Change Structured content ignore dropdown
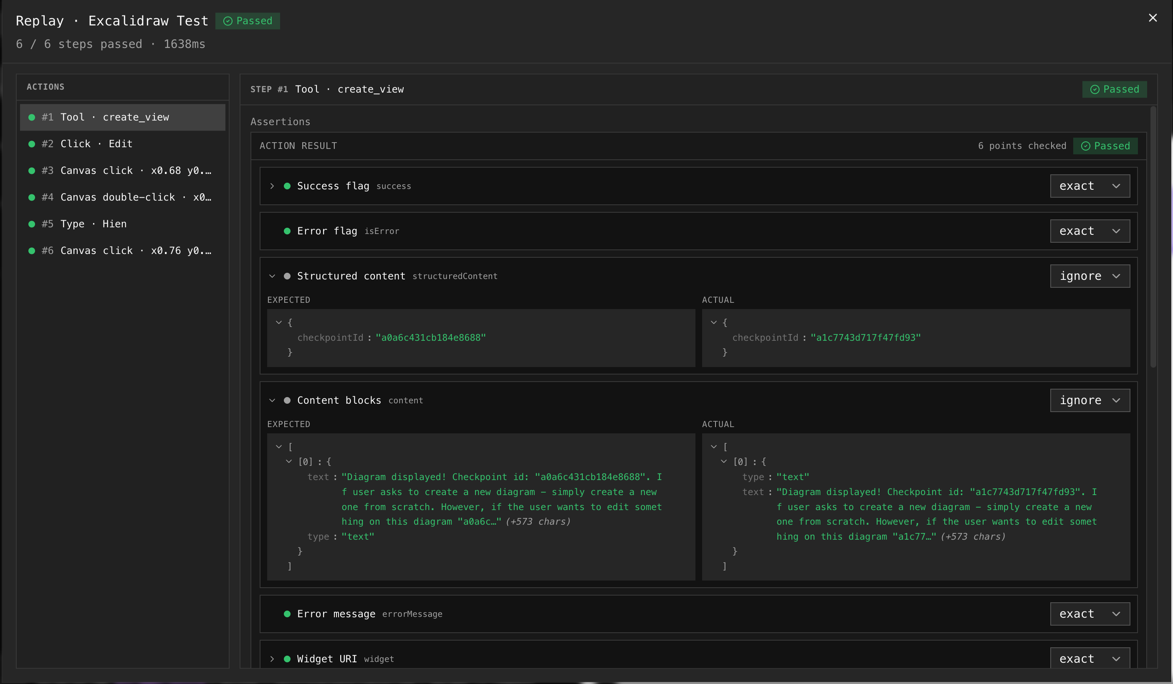This screenshot has width=1173, height=684. 1090,276
